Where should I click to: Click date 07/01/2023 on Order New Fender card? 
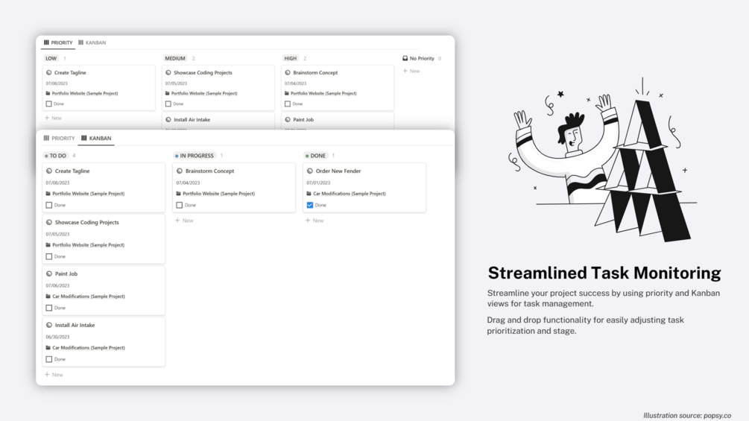click(x=319, y=183)
